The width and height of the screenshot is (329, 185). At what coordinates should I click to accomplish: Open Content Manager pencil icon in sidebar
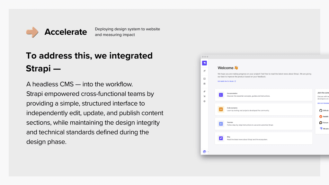click(x=204, y=71)
